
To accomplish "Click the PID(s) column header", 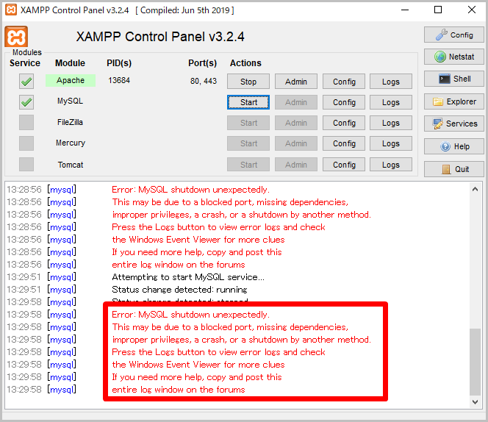I will [x=119, y=63].
